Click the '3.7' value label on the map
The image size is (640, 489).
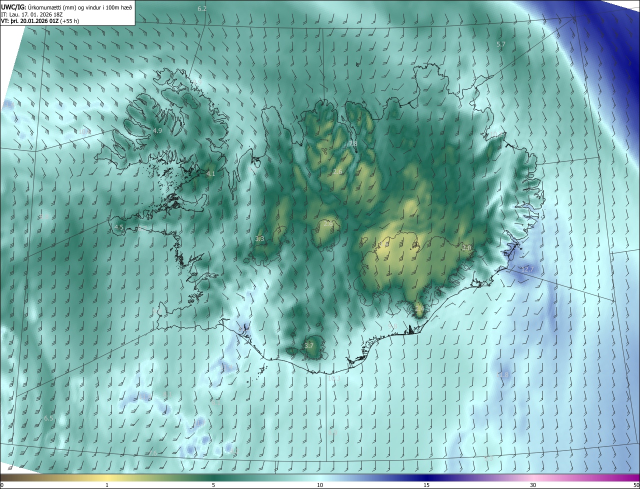point(309,346)
